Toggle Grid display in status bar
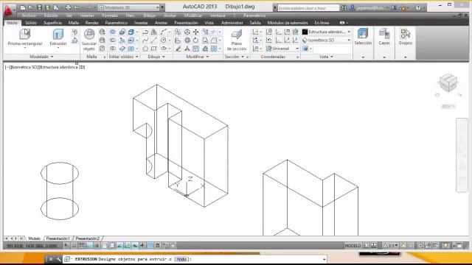This screenshot has height=265, width=472. click(82, 246)
